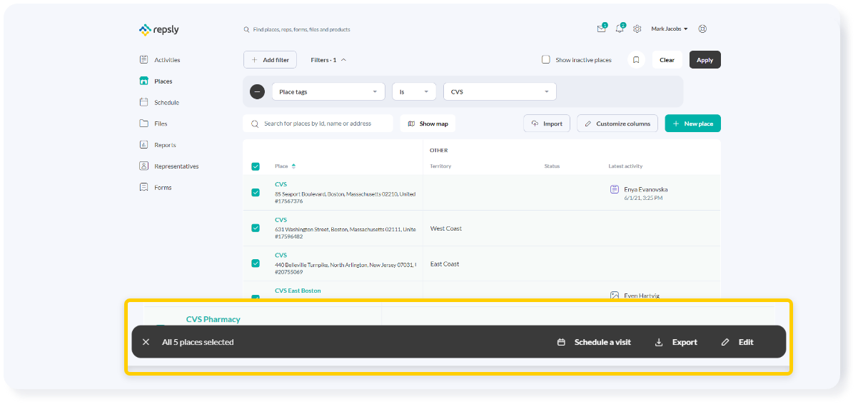Click the search places input field
This screenshot has height=407, width=858.
click(x=318, y=124)
